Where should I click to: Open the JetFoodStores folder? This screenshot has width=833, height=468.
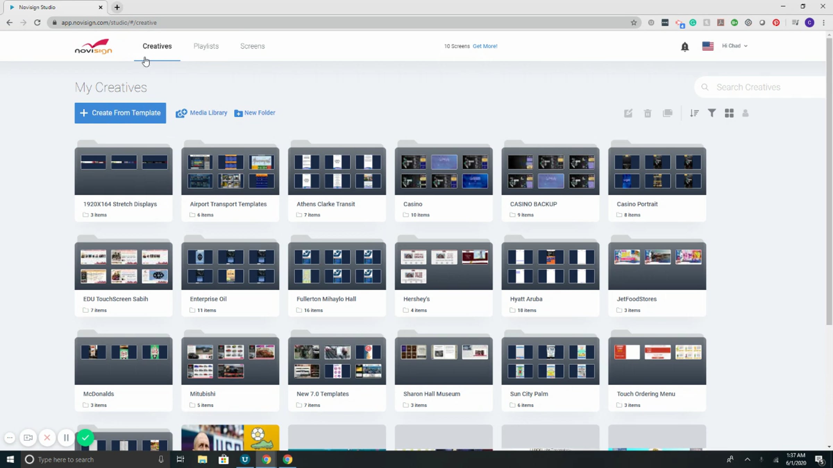click(x=657, y=276)
